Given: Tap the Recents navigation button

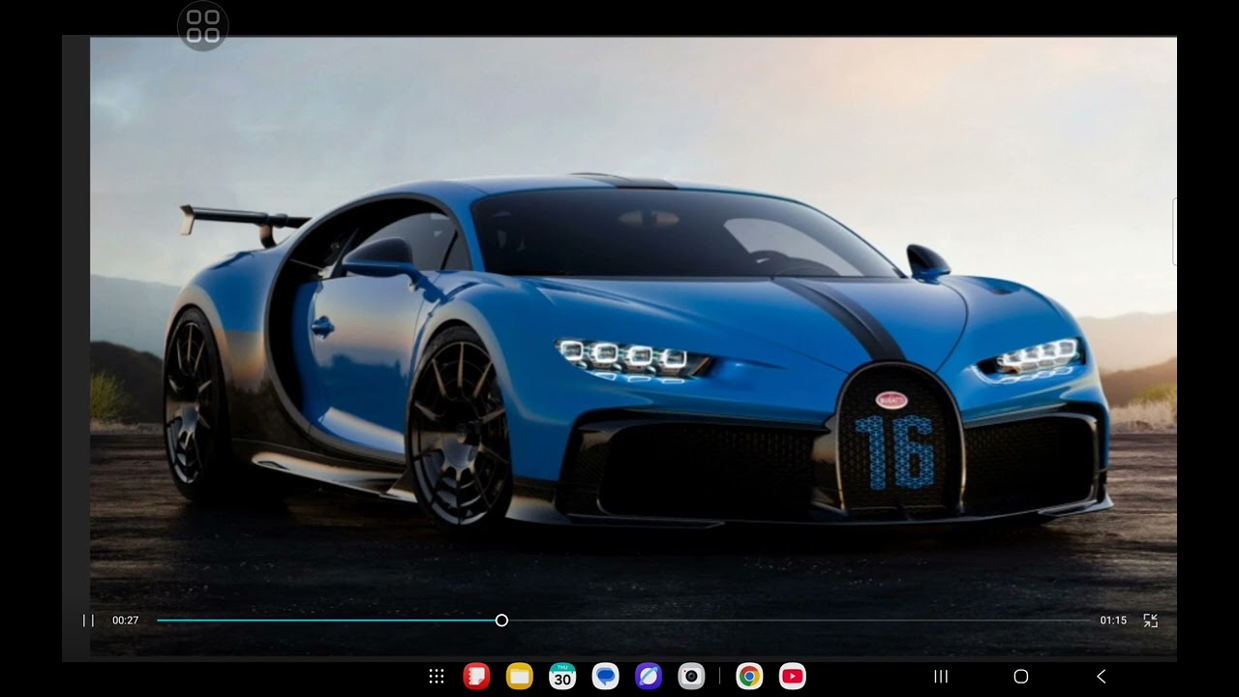Looking at the screenshot, I should [940, 677].
